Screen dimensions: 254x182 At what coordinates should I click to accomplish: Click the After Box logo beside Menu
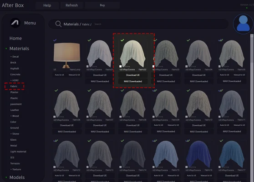coord(15,23)
